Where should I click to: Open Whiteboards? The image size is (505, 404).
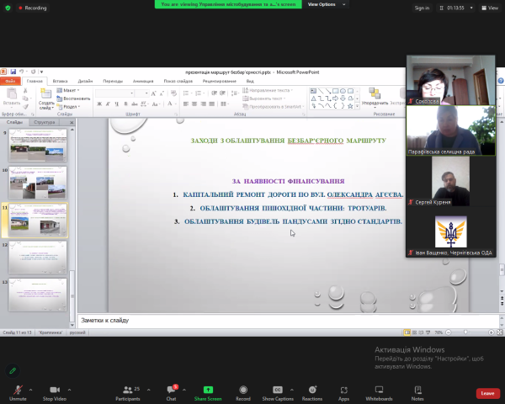[379, 391]
